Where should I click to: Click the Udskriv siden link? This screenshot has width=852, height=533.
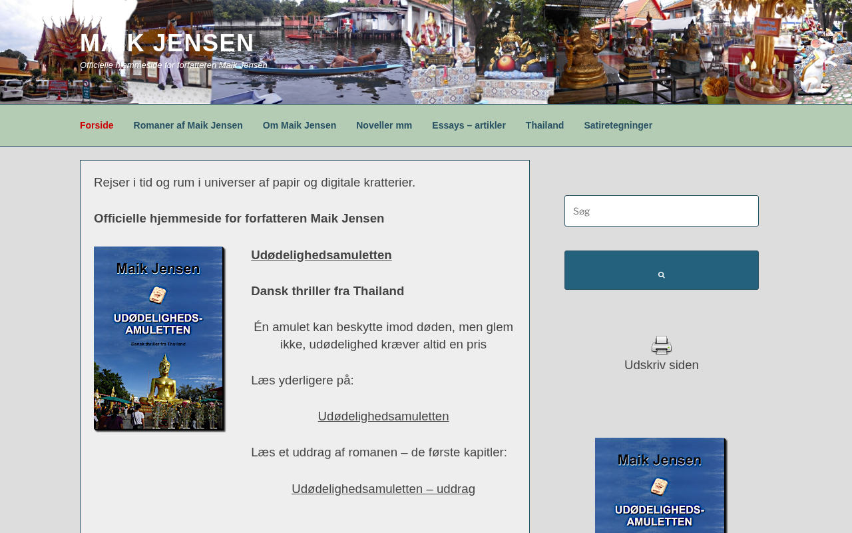pyautogui.click(x=662, y=365)
